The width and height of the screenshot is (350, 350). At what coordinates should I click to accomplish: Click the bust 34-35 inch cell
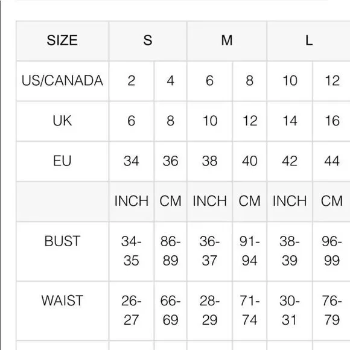[x=132, y=252]
